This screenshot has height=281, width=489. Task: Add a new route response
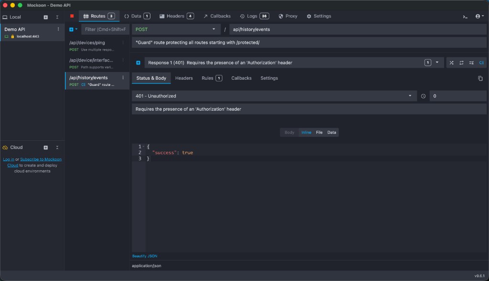click(138, 62)
